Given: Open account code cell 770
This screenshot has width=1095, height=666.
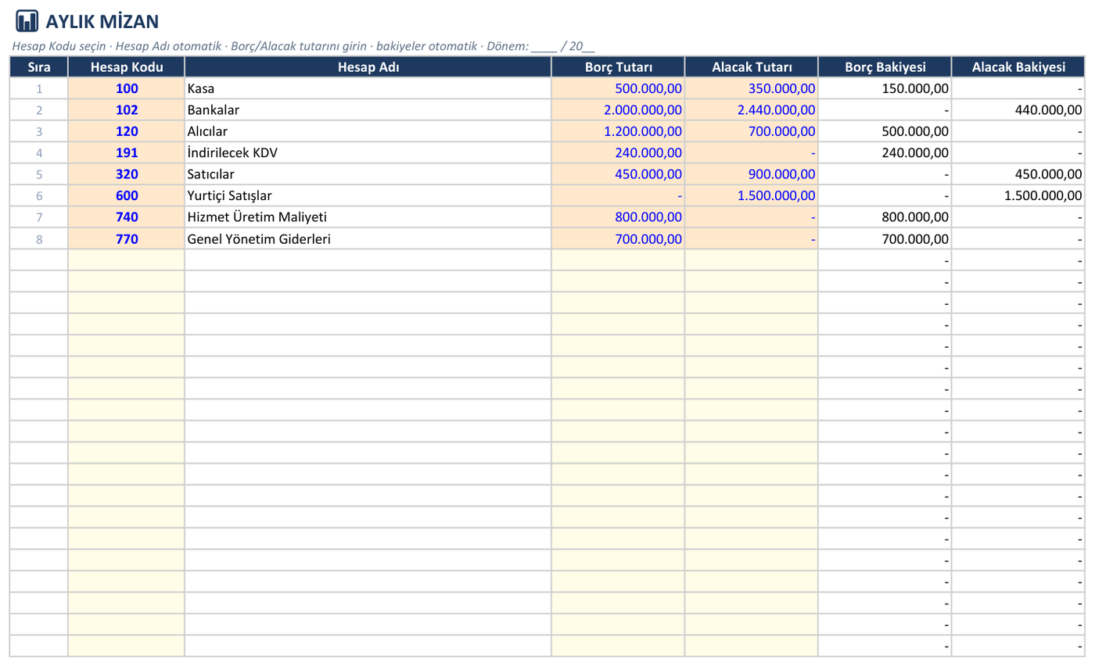Looking at the screenshot, I should (x=127, y=239).
